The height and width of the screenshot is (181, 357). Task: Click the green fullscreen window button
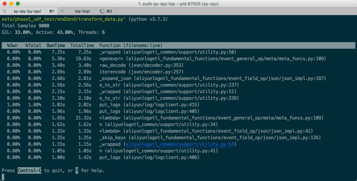(18, 4)
